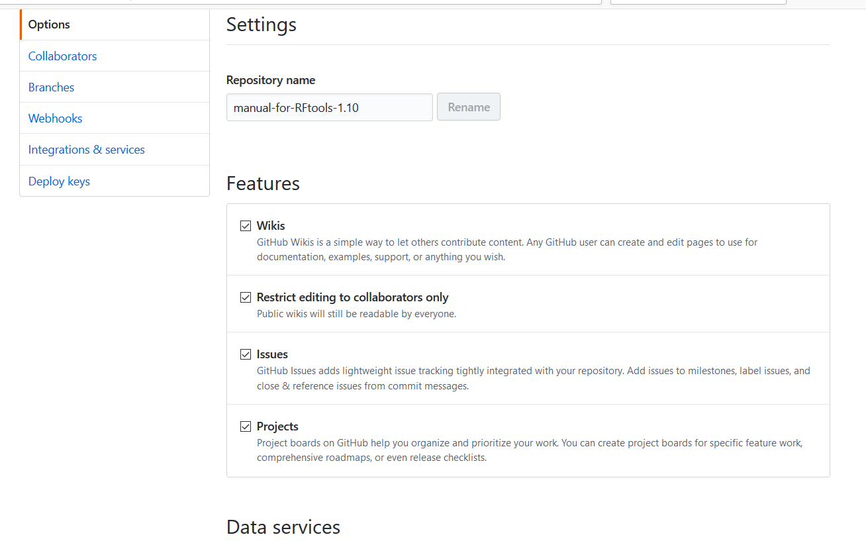Click the "Restrict editing to collaborators only" label
This screenshot has height=547, width=866.
point(352,297)
